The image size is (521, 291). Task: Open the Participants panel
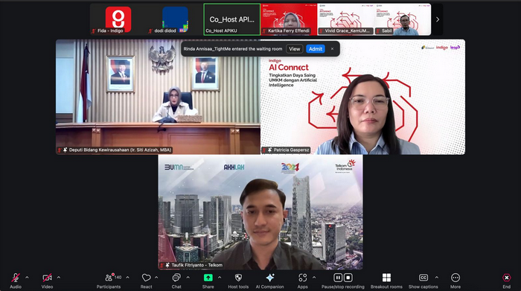(x=109, y=281)
